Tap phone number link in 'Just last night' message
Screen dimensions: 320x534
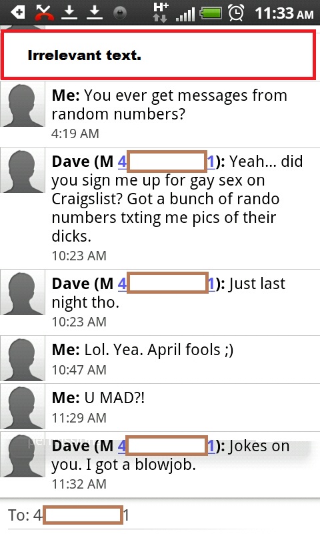click(167, 283)
